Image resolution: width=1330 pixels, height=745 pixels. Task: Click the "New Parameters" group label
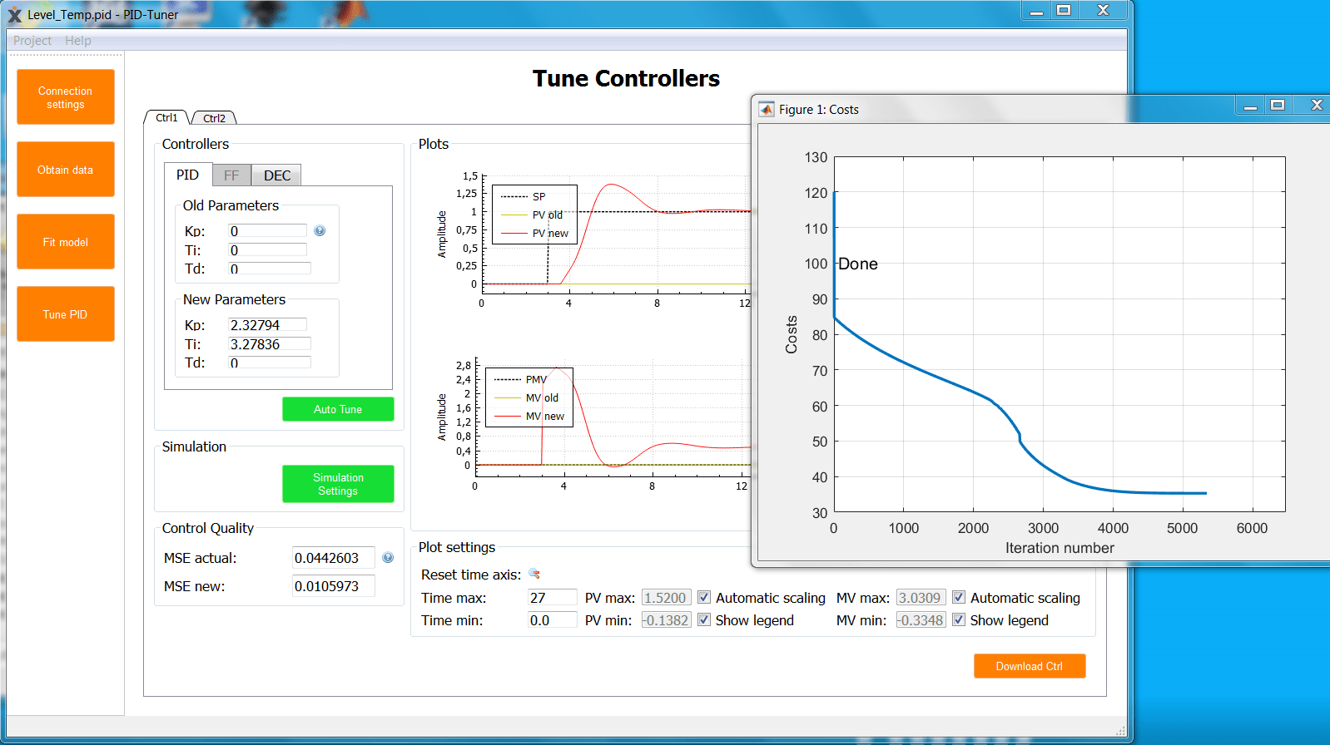pos(234,299)
